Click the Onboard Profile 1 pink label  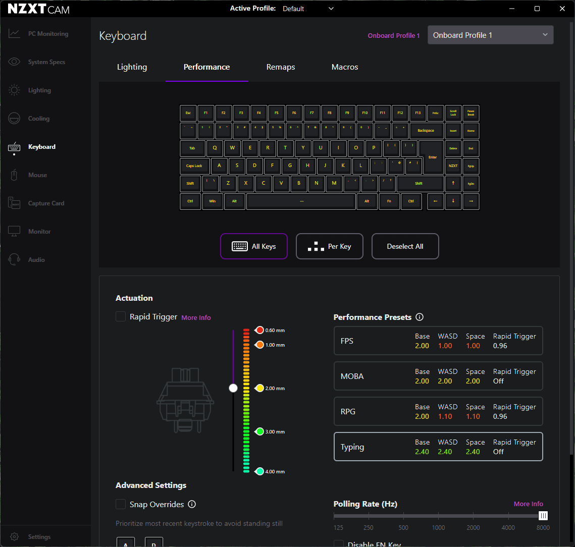coord(393,35)
